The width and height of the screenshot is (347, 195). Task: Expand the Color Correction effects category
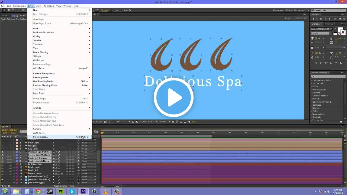coord(311,96)
